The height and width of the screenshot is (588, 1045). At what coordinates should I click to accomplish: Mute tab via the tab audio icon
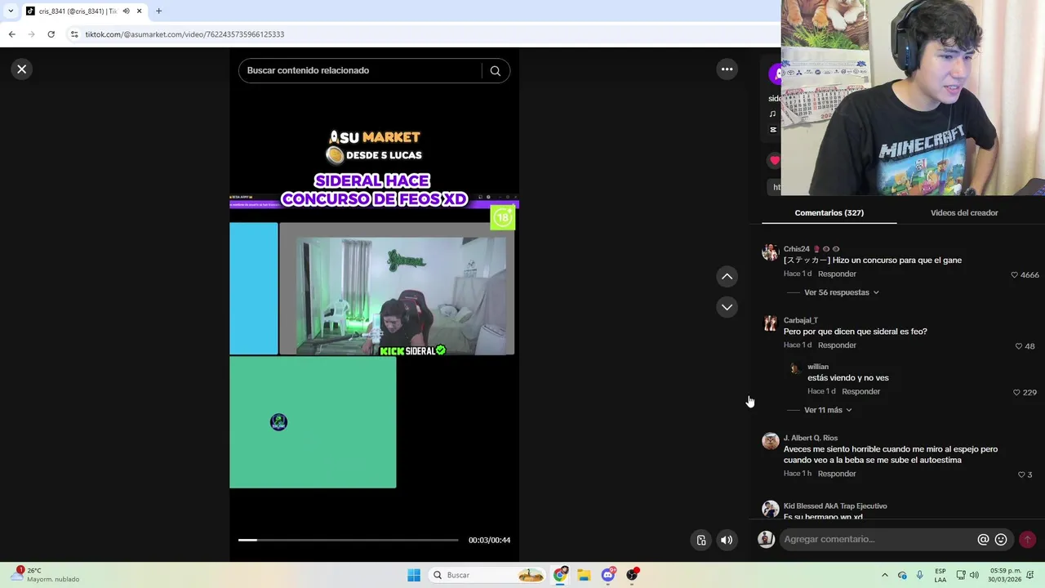(x=126, y=11)
